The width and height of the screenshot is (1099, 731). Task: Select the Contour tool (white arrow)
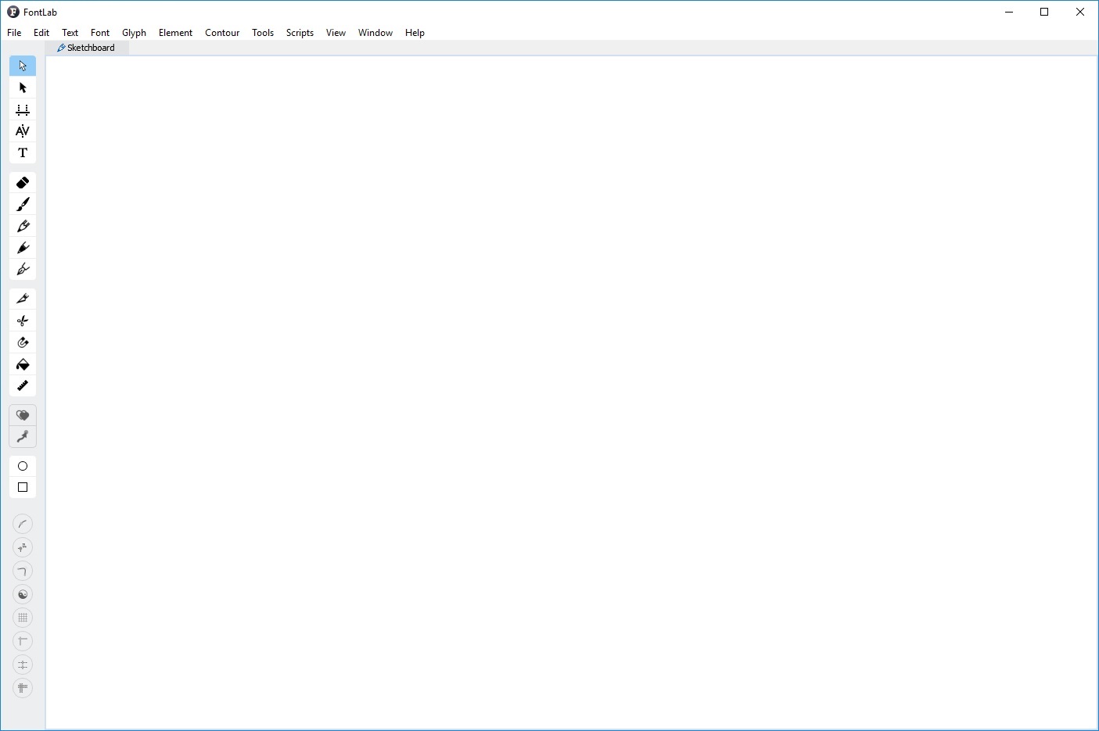23,66
